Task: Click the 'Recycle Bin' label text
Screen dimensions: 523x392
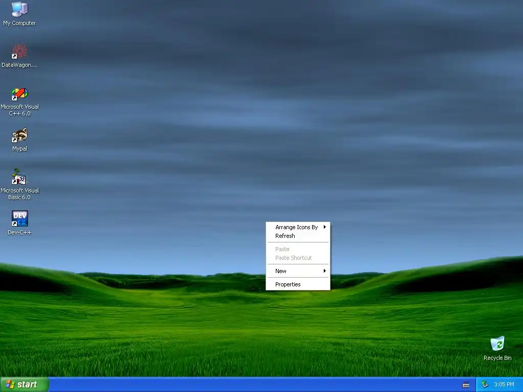Action: (x=497, y=358)
